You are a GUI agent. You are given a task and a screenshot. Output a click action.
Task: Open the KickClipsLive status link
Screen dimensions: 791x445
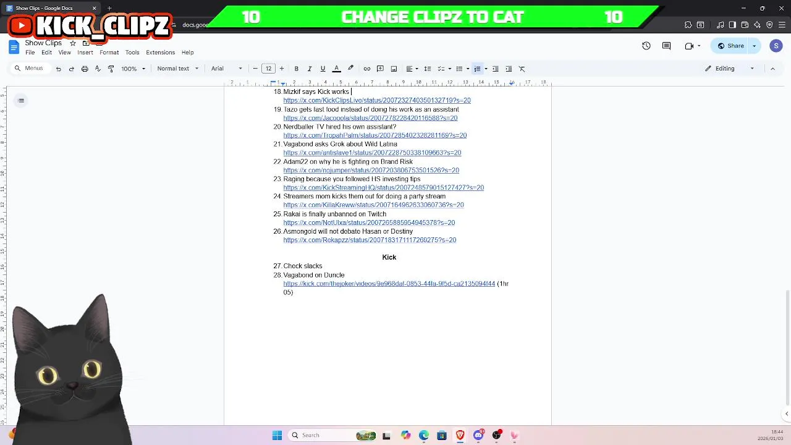(377, 100)
